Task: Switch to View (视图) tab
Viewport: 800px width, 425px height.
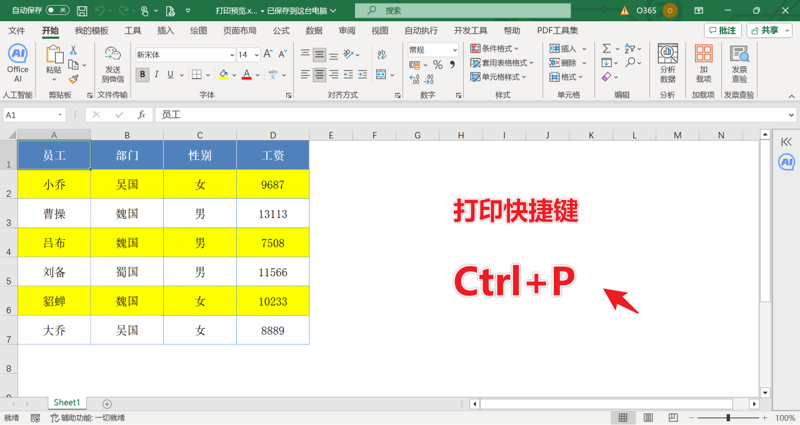Action: [x=380, y=31]
